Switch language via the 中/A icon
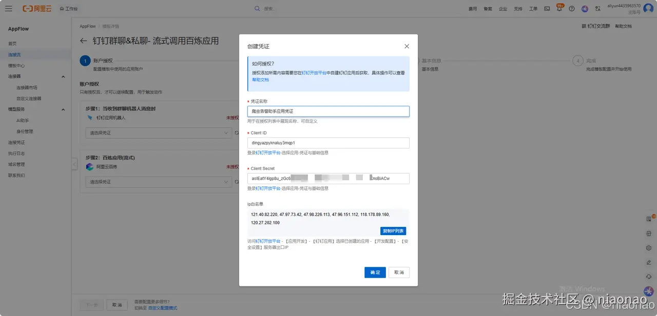Viewport: 657px width, 316px height. coord(597,8)
